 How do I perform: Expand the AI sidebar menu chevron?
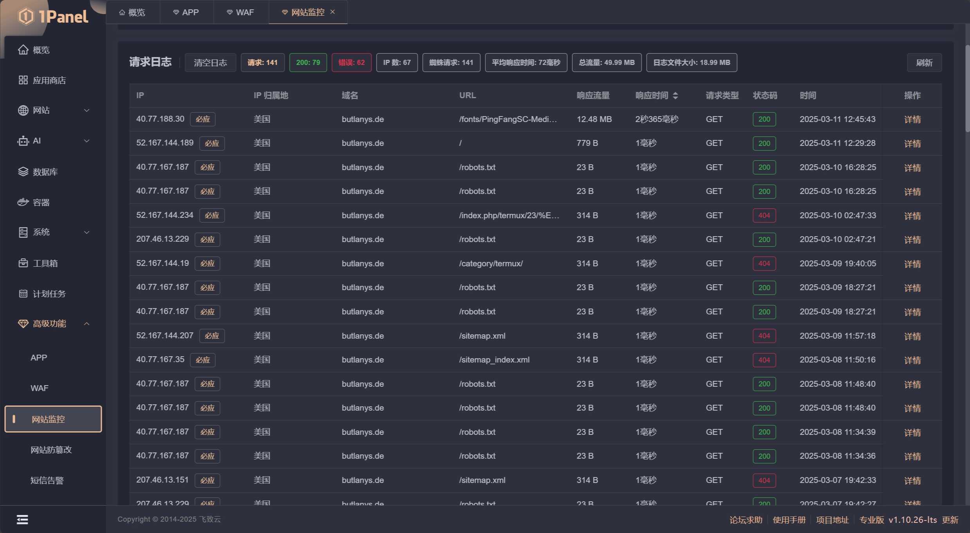point(87,141)
